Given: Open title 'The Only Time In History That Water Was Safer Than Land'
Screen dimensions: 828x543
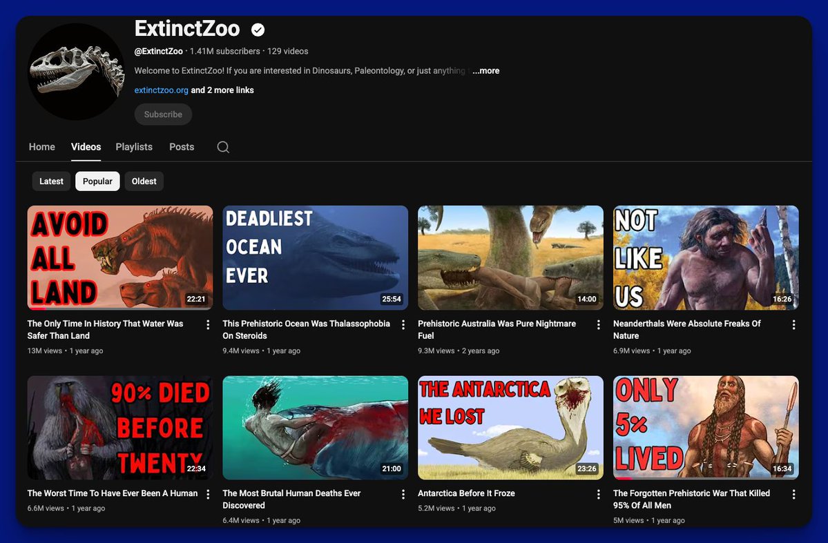Looking at the screenshot, I should click(x=106, y=330).
